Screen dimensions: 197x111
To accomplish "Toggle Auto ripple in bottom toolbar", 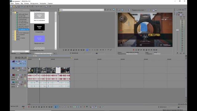I will [96, 107].
